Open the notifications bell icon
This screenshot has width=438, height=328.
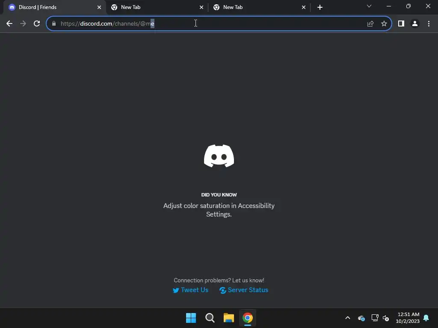pyautogui.click(x=426, y=318)
